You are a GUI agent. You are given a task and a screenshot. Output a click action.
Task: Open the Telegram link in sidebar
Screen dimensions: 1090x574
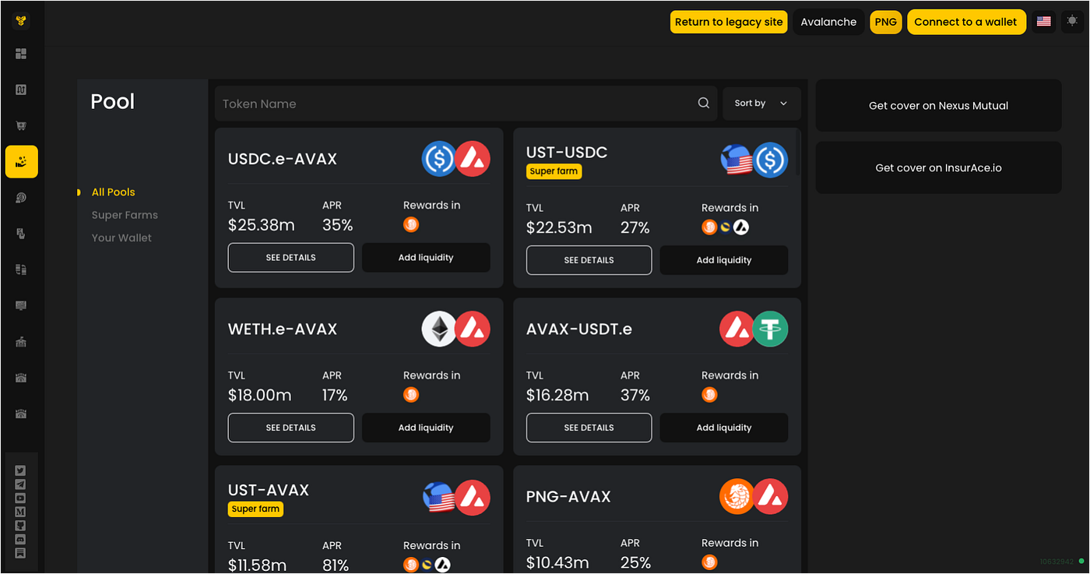(x=21, y=484)
